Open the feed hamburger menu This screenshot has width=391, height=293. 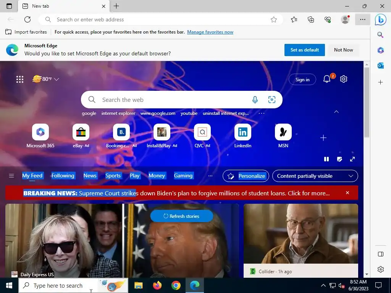(x=11, y=176)
